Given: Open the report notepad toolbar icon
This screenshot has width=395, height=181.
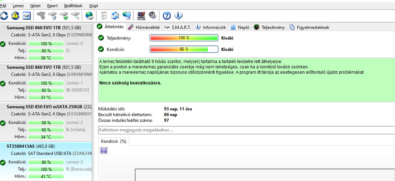Looking at the screenshot, I should tap(104, 16).
